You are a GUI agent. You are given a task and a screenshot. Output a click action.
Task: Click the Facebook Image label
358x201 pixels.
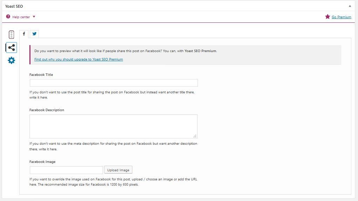pos(42,161)
